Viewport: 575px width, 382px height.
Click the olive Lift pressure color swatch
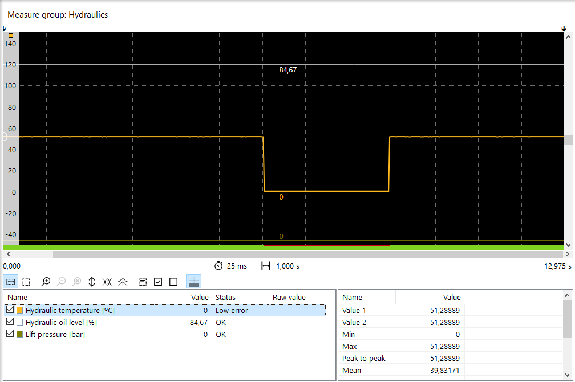click(20, 334)
